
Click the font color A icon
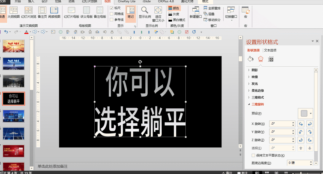click(26, 32)
